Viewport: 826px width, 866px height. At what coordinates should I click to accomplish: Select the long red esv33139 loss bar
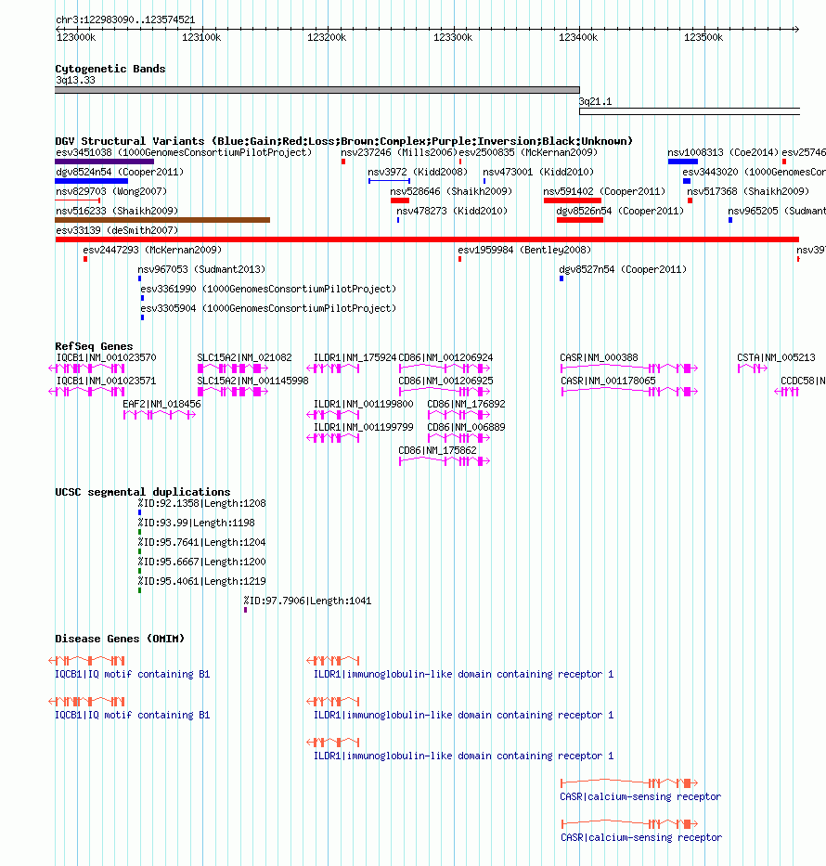tap(427, 239)
